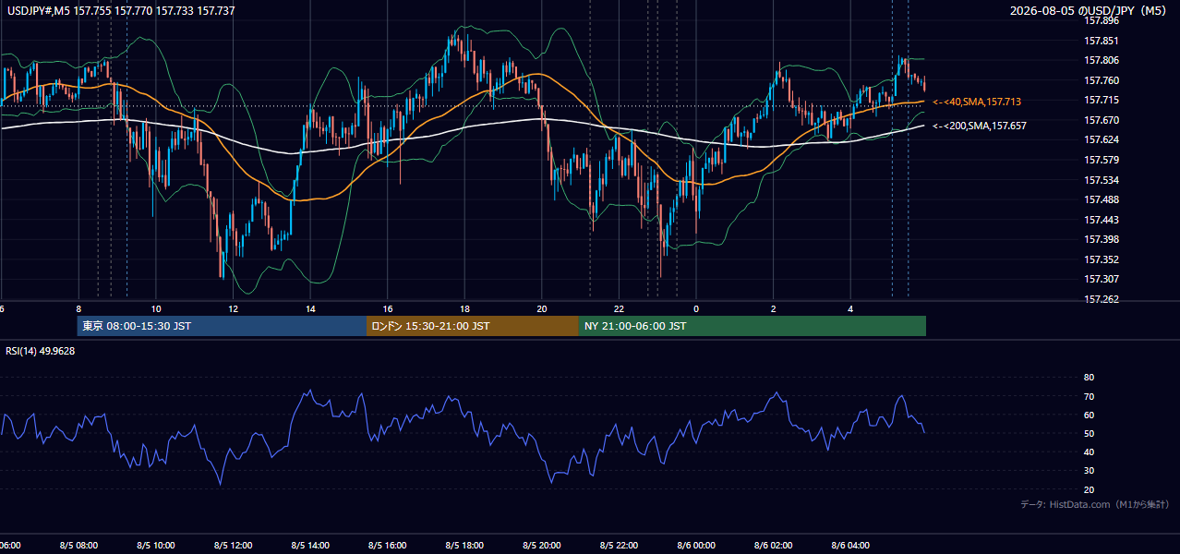The width and height of the screenshot is (1180, 554).
Task: Select the ロンドン 15:30-21:00 JST session bar
Action: [473, 326]
